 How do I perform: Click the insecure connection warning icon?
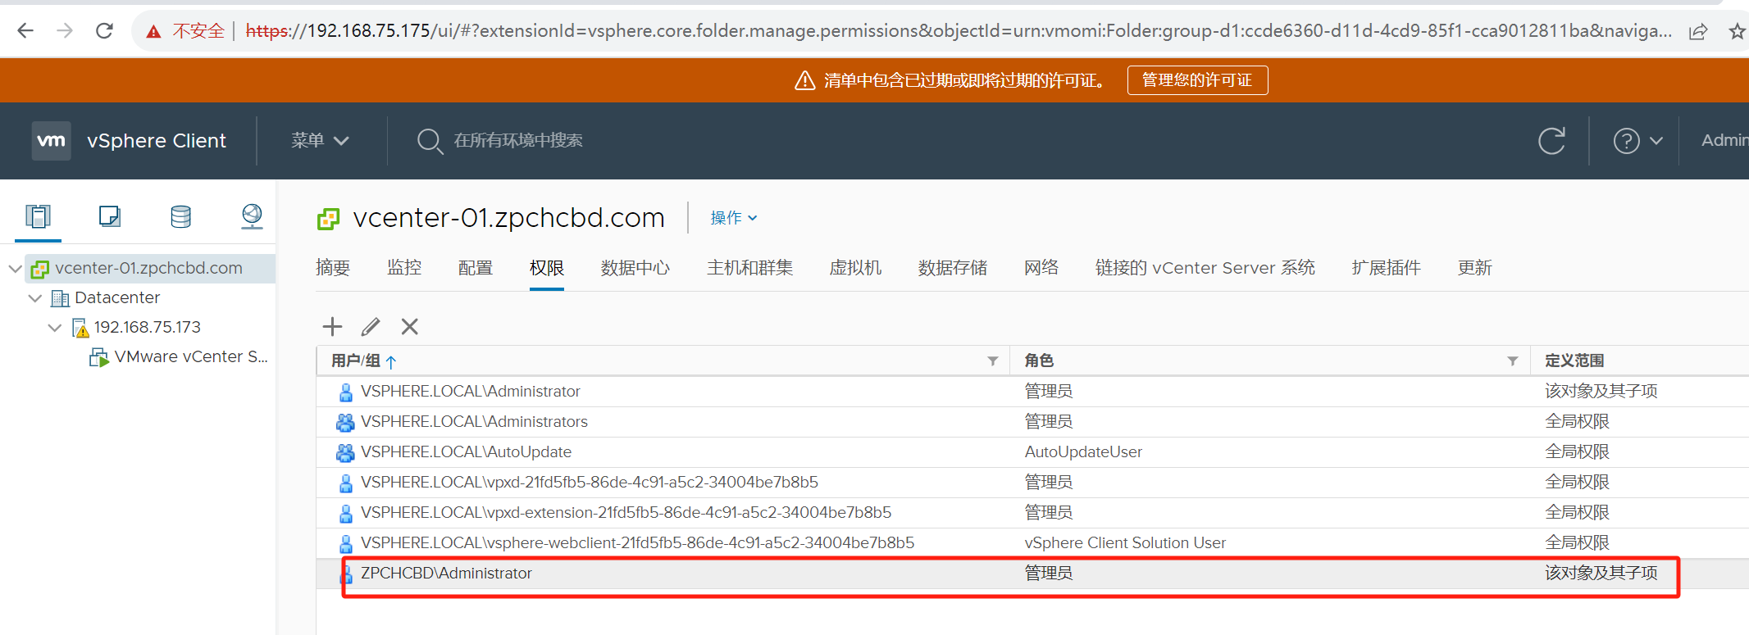153,32
